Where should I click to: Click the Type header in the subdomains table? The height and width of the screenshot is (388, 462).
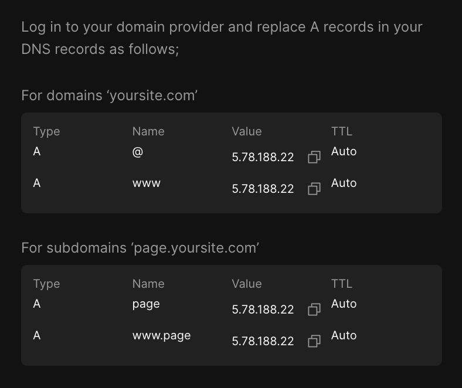[x=46, y=284]
